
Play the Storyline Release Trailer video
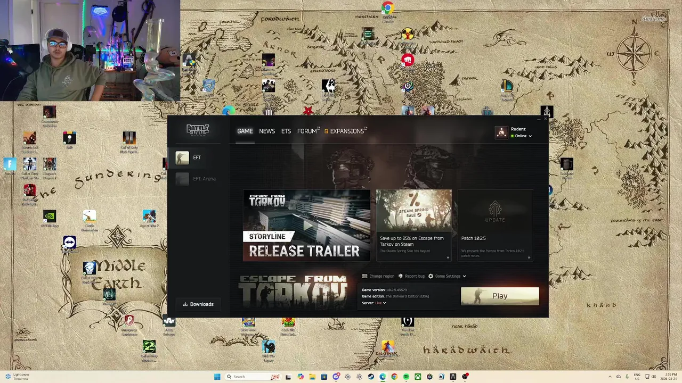[x=306, y=226]
